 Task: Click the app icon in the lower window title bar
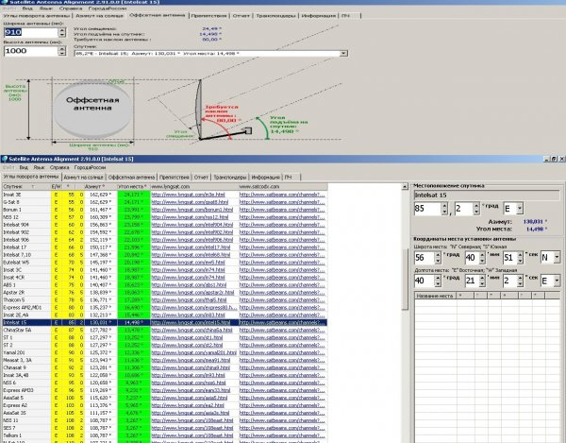[x=5, y=159]
